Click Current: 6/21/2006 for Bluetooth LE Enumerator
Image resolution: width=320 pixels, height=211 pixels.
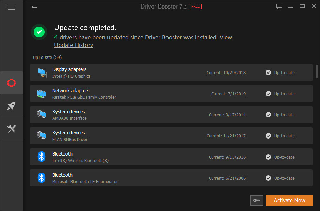227,178
